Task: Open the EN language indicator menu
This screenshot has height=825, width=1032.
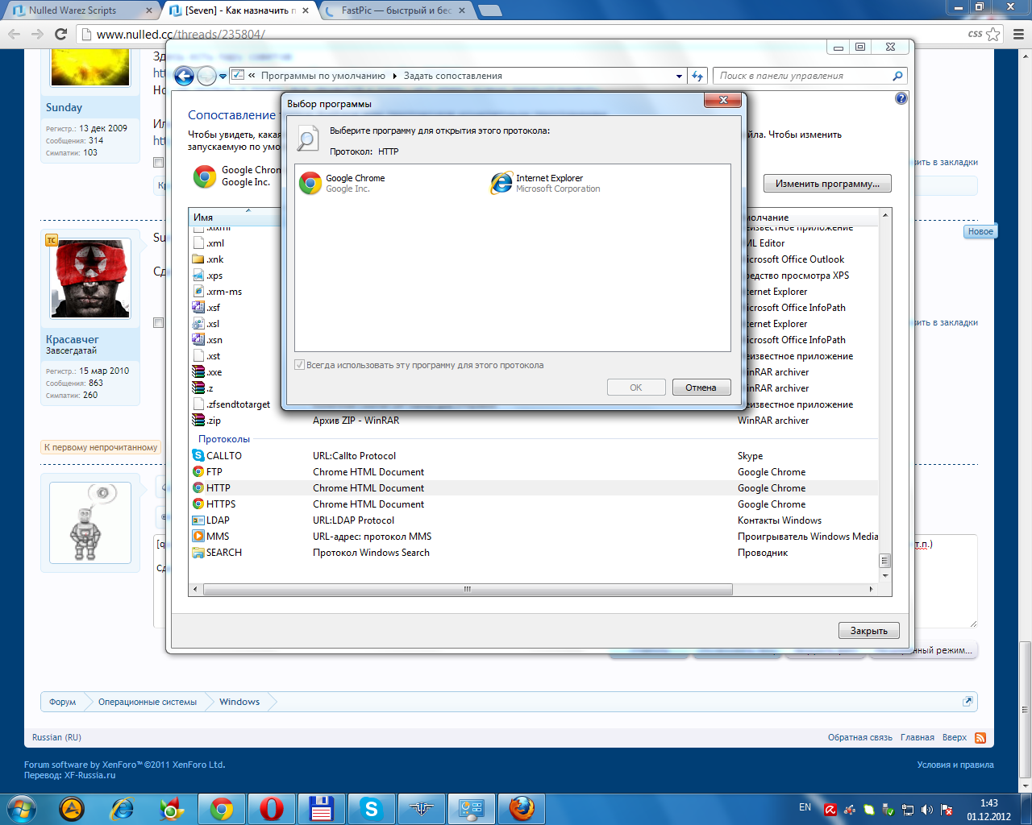Action: (x=805, y=807)
